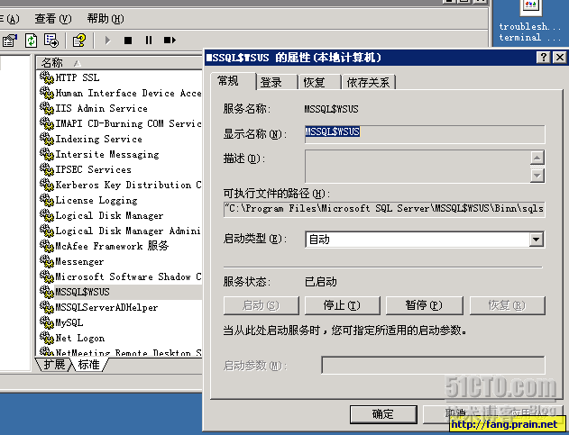Select IMAPI CD-Burning COM Service icon

pos(47,123)
